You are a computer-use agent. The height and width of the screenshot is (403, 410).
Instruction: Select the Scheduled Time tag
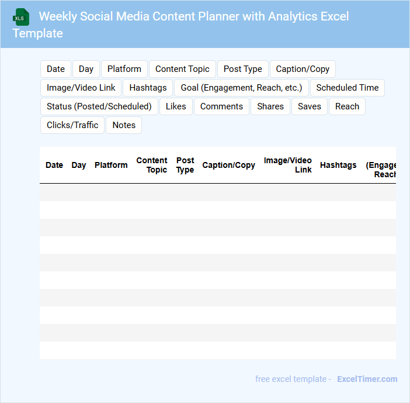(x=347, y=88)
